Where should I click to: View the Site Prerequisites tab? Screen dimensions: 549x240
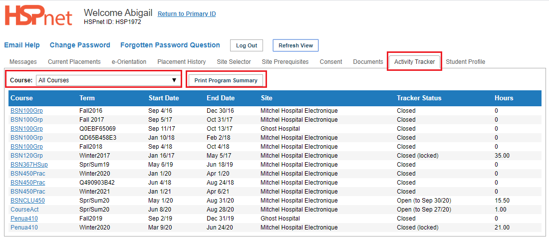click(285, 62)
